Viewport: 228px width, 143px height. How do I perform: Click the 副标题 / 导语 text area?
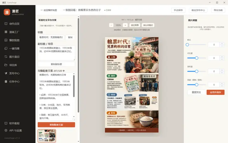pos(56,53)
